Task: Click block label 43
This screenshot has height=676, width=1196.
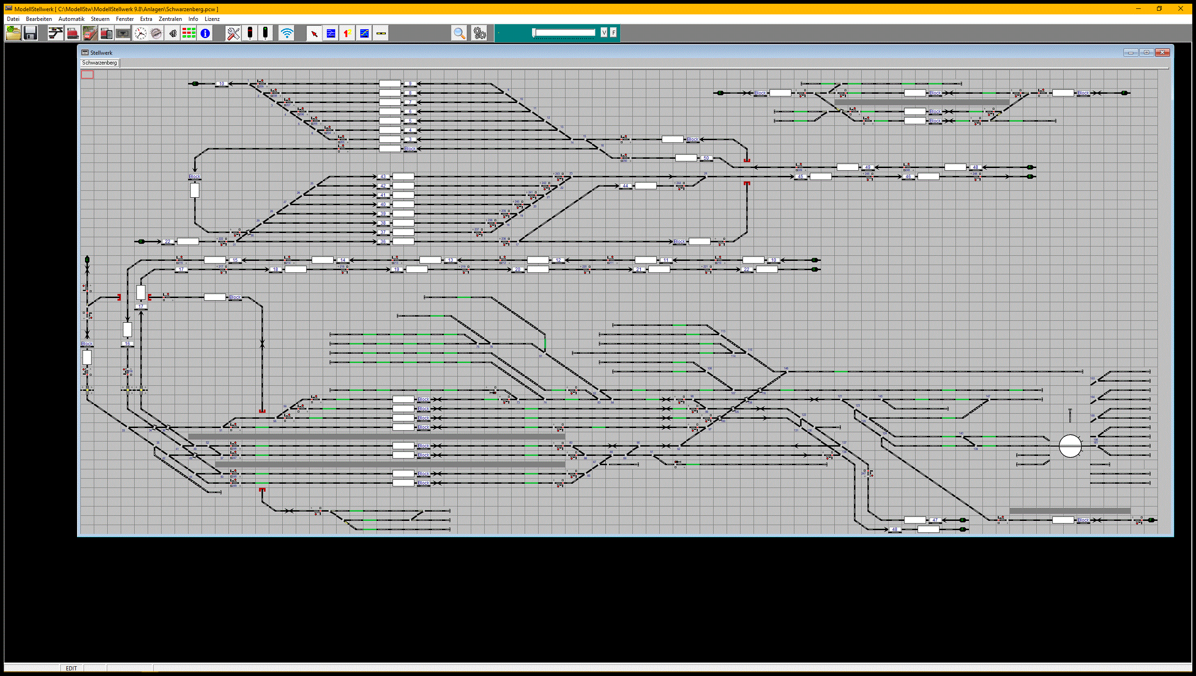Action: (x=383, y=176)
